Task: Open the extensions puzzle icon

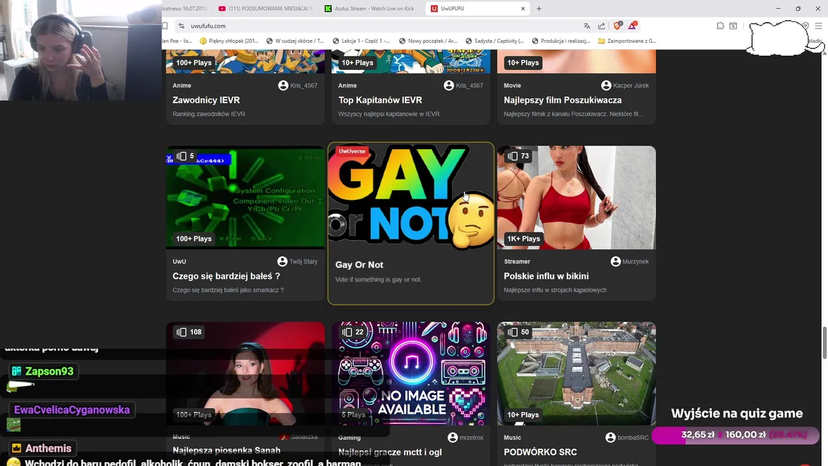Action: click(x=720, y=26)
